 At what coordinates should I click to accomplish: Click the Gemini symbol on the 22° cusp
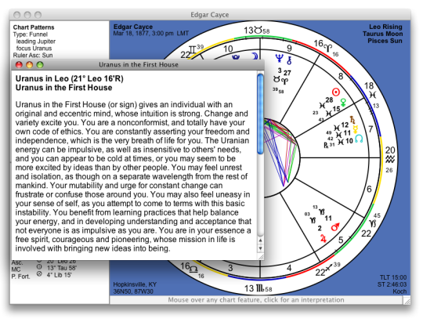(193, 50)
